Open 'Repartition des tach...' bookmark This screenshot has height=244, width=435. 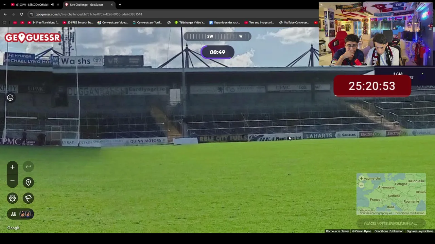[x=225, y=23]
